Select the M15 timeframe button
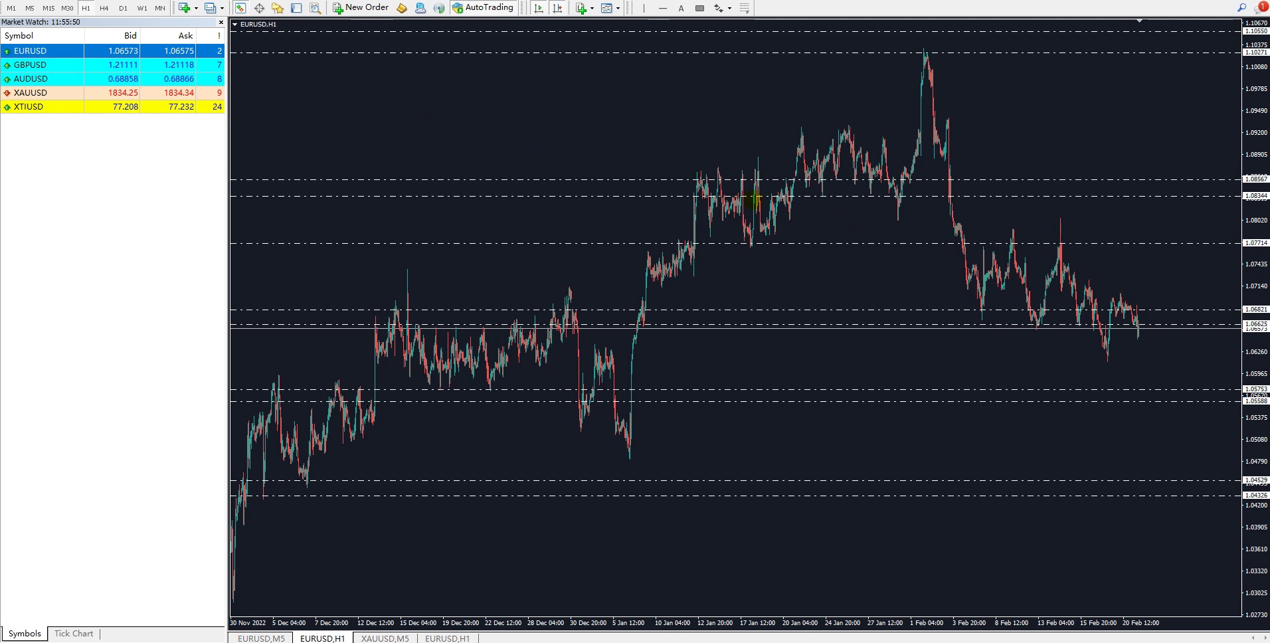Image resolution: width=1270 pixels, height=643 pixels. (x=48, y=8)
